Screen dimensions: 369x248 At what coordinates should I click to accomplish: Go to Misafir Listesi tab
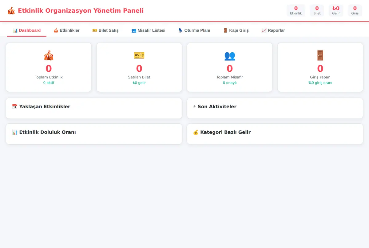[148, 30]
